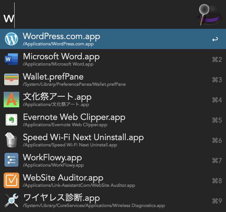Click the ⌘3 shortcut label
This screenshot has width=226, height=212.
tap(217, 80)
